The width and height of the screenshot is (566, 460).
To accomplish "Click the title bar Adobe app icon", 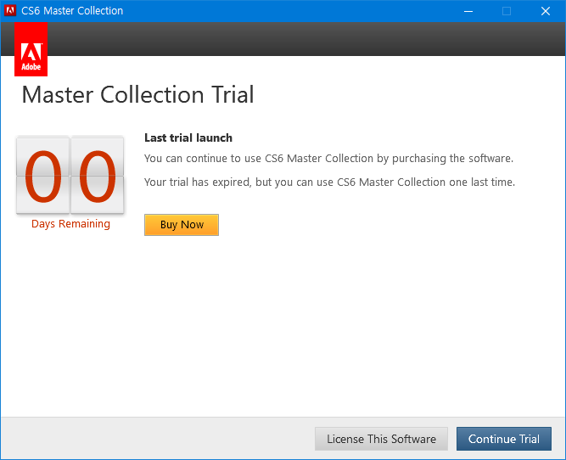I will pos(9,10).
